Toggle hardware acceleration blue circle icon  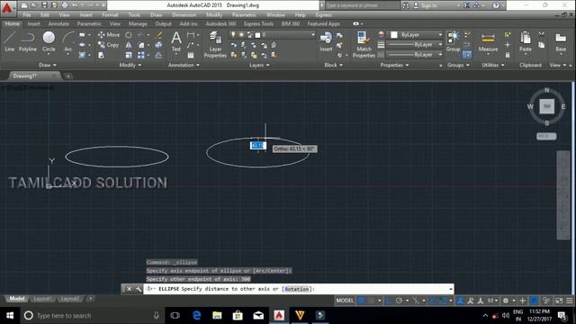click(x=535, y=301)
